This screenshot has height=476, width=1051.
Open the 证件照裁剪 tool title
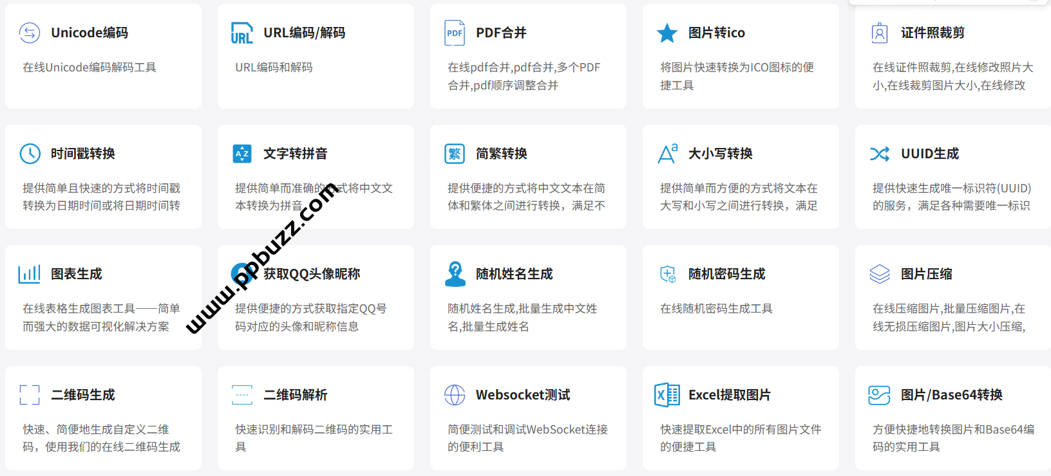[x=933, y=33]
